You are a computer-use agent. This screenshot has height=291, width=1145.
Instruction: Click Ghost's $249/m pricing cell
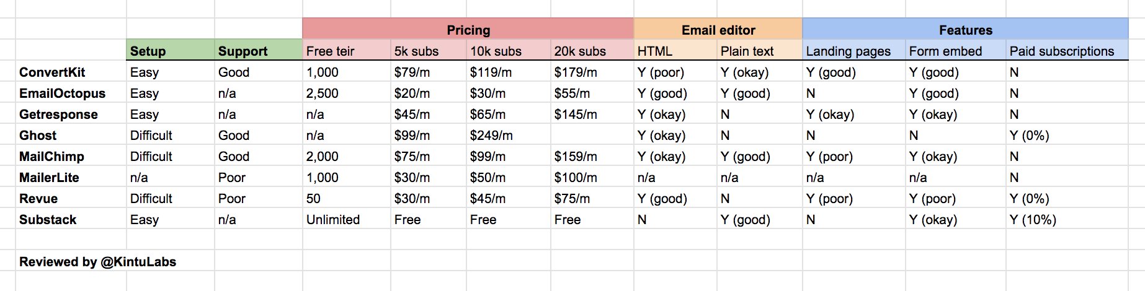509,135
